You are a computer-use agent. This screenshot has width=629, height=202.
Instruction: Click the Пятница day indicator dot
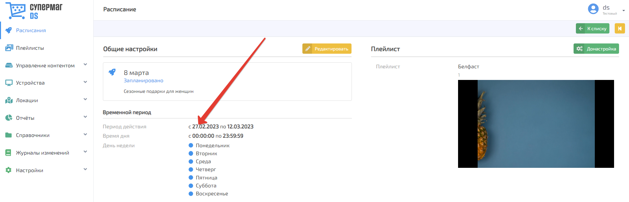191,177
